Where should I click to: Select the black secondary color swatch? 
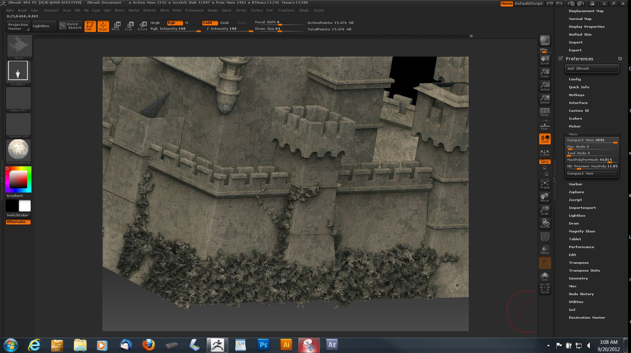coord(12,206)
